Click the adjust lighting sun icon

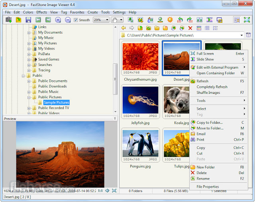click(x=170, y=20)
